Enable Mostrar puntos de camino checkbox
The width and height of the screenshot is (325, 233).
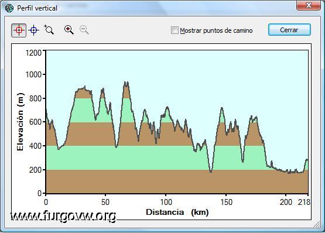click(175, 30)
